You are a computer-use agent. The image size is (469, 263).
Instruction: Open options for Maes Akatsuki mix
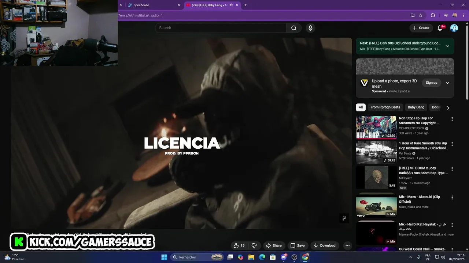click(452, 197)
